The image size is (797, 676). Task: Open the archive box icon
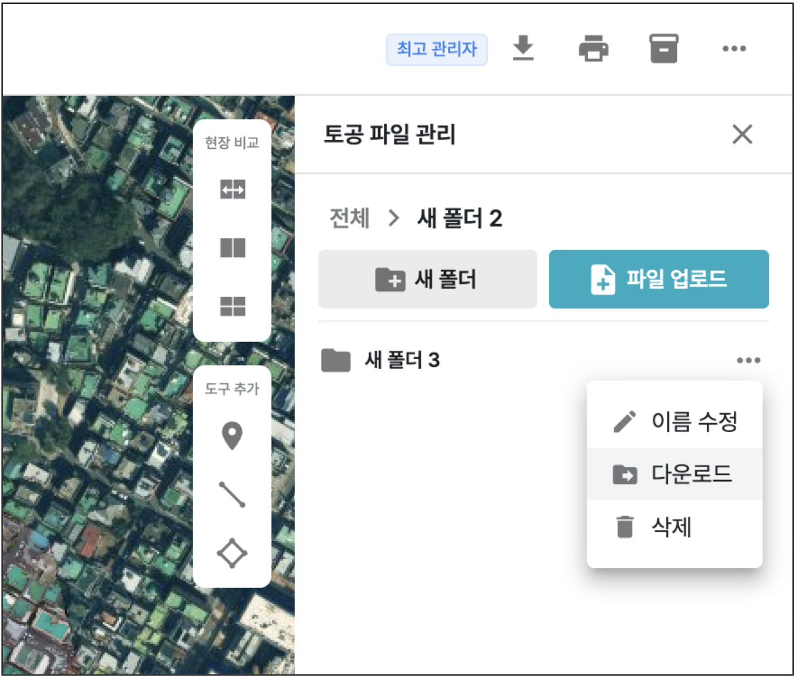coord(664,48)
